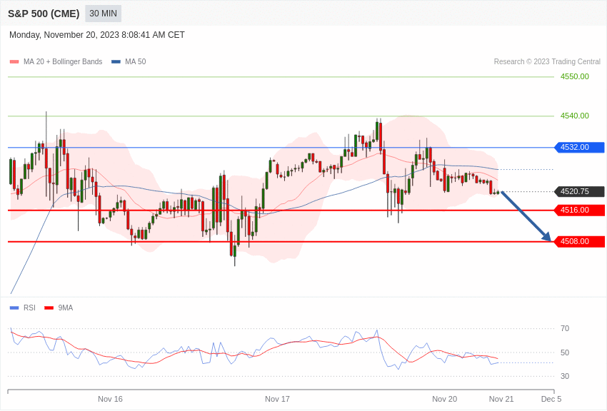
Task: Click the black 4520.75 last-price tag
Action: pyautogui.click(x=578, y=192)
